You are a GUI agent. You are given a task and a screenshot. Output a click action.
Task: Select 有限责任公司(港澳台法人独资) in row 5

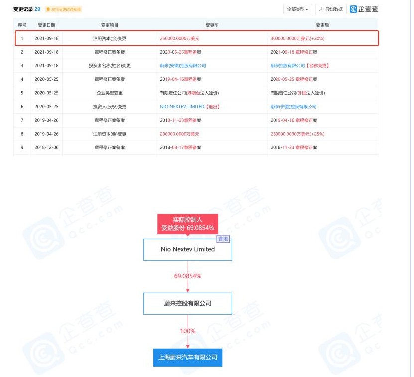(x=189, y=93)
